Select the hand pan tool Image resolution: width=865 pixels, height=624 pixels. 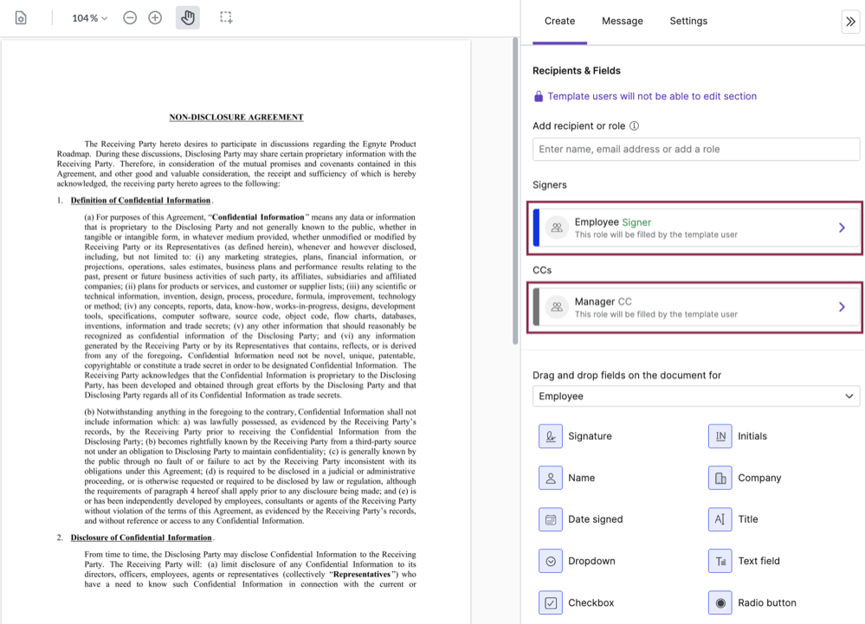[188, 17]
